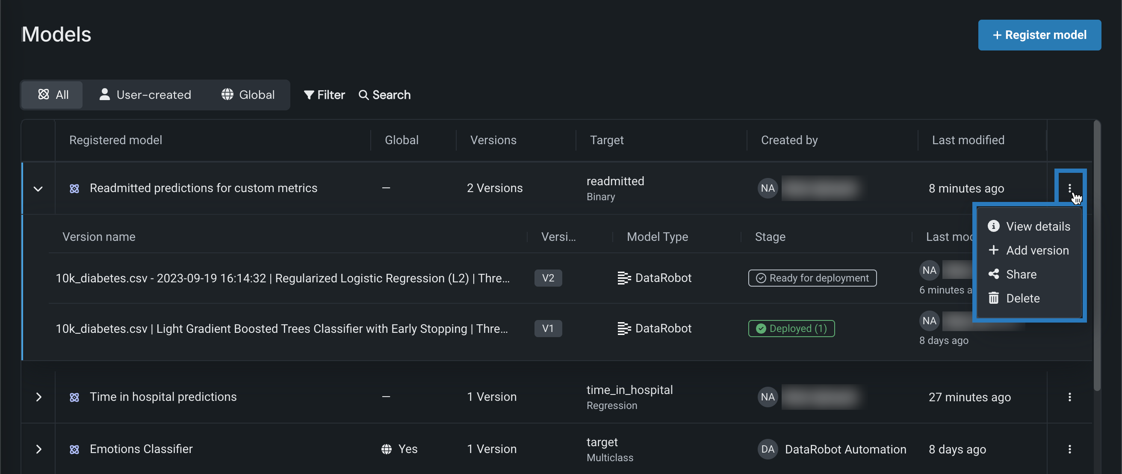Click registered model icon beside Emotions Classifier
1122x474 pixels.
pyautogui.click(x=74, y=449)
